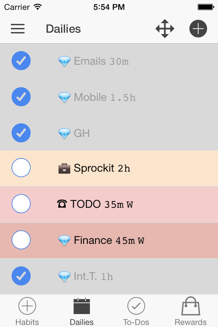Uncheck the Emails 30m daily
Image resolution: width=218 pixels, height=327 pixels.
(x=21, y=61)
